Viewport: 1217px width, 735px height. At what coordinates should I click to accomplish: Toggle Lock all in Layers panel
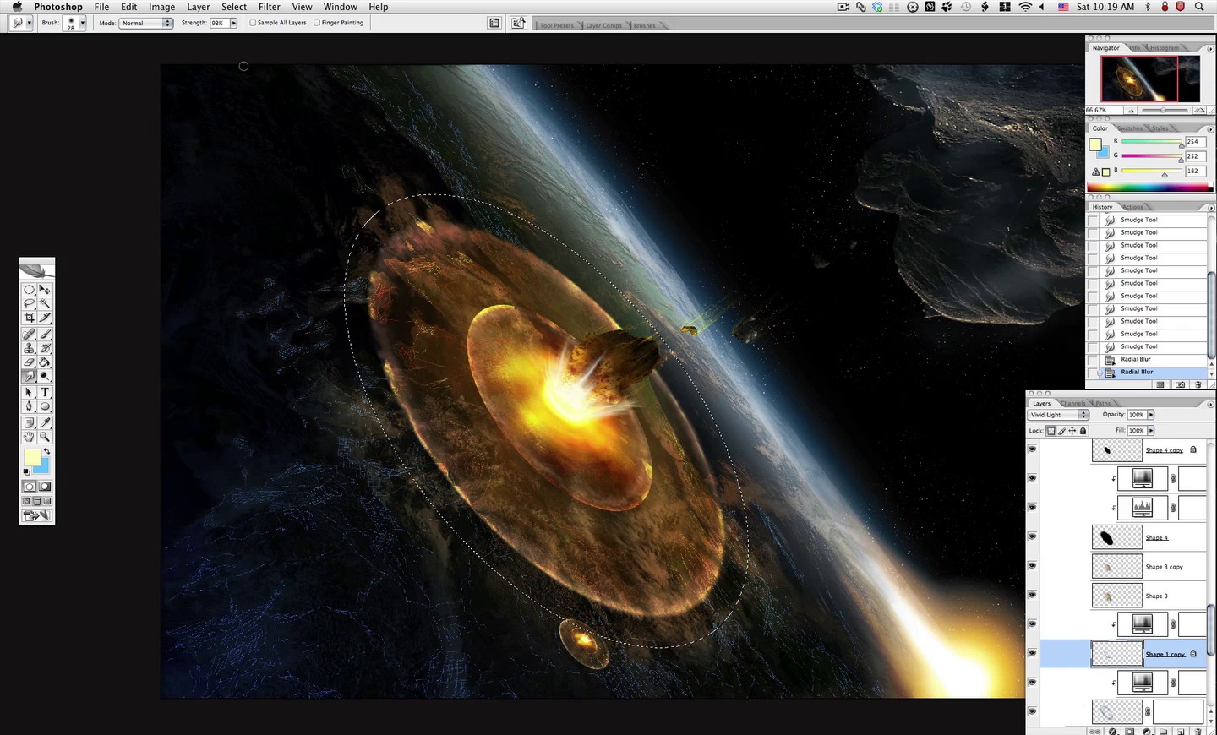coord(1083,431)
